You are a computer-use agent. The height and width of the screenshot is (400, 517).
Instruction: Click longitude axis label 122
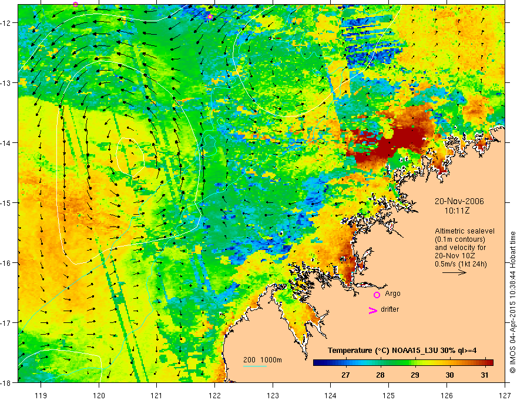click(214, 395)
